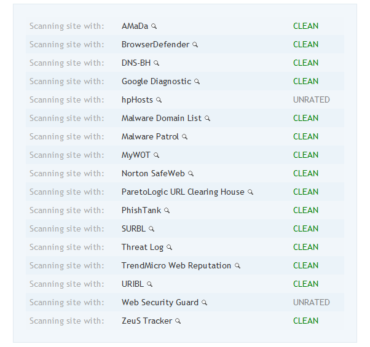The height and width of the screenshot is (347, 370).
Task: Click the magnifier icon after Malware Patrol
Action: pos(184,137)
